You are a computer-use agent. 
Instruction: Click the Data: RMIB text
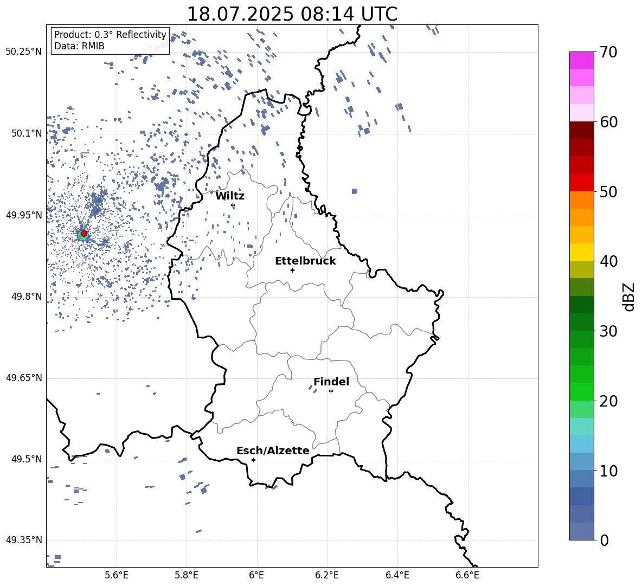click(79, 46)
